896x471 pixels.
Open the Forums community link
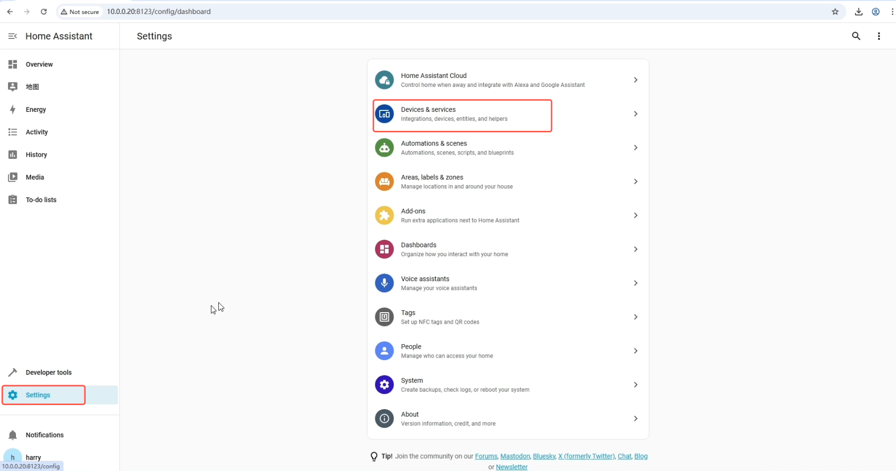coord(486,456)
